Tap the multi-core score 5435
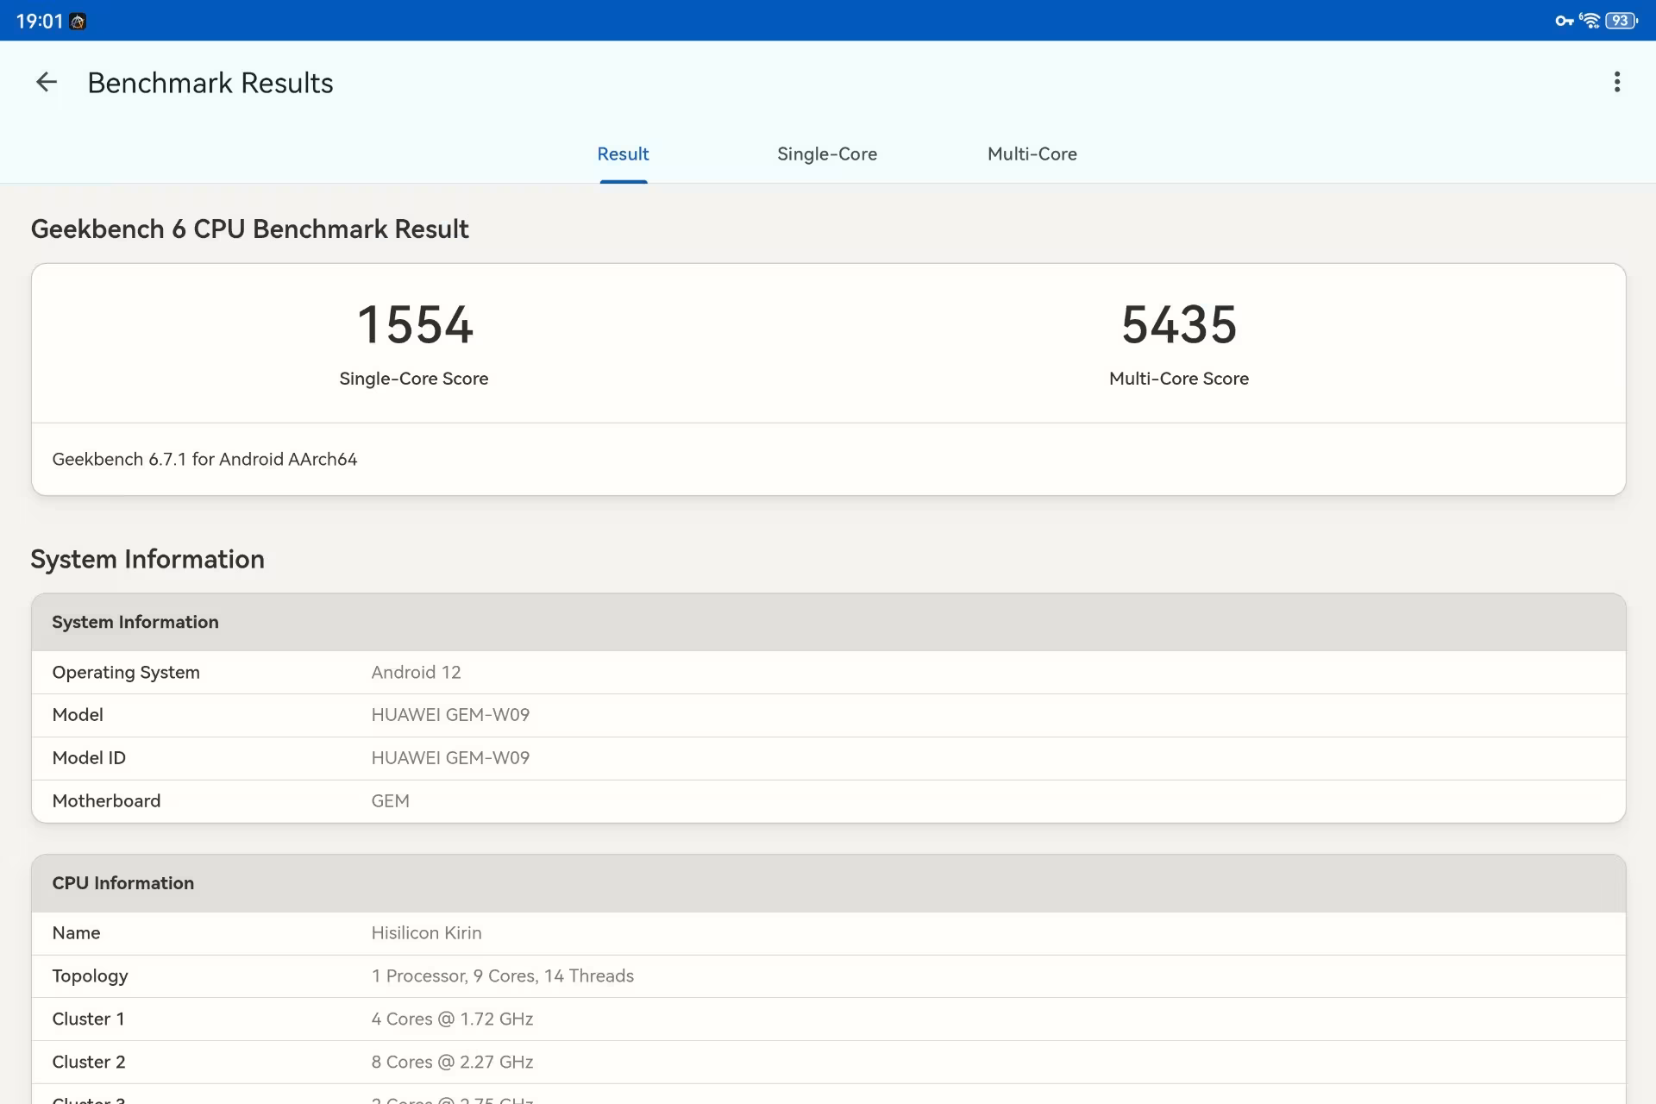Image resolution: width=1656 pixels, height=1104 pixels. pyautogui.click(x=1179, y=325)
